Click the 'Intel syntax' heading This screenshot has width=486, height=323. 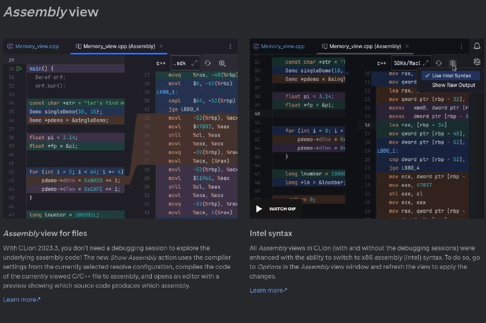[271, 234]
